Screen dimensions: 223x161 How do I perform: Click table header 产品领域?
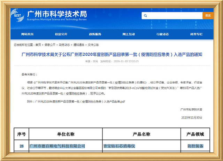pyautogui.click(x=195, y=134)
